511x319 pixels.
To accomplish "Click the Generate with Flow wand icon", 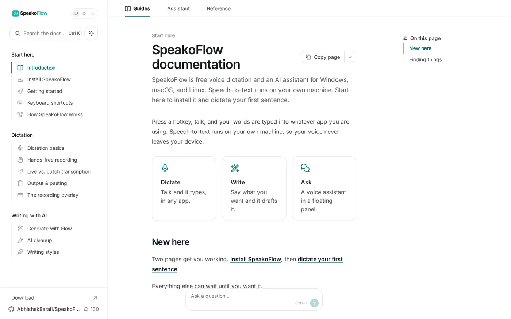I will point(20,229).
